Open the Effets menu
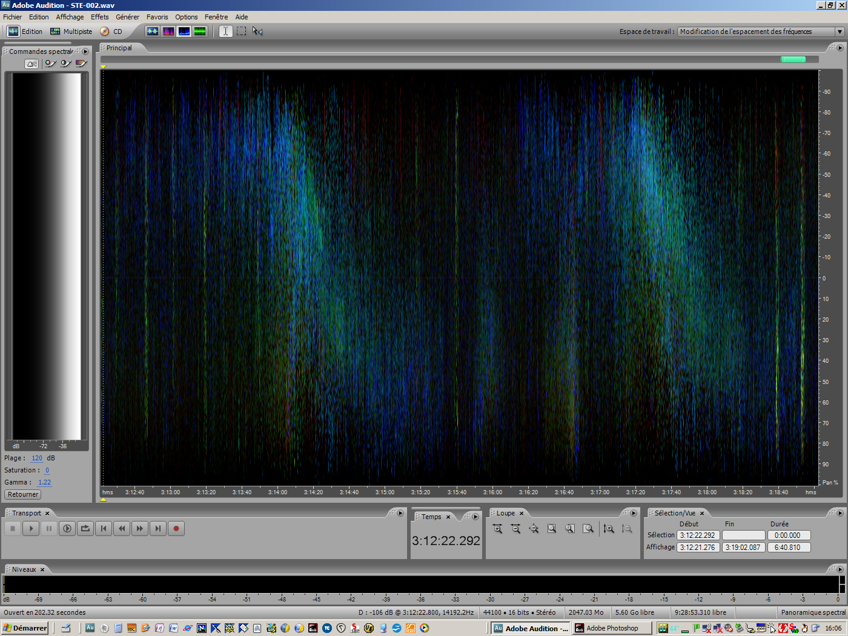Viewport: 848px width, 636px height. (x=99, y=17)
